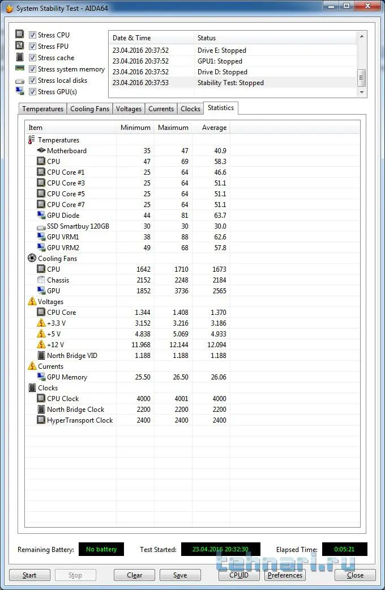The height and width of the screenshot is (590, 385).
Task: Click the log scrollbar thumb
Action: click(x=362, y=78)
